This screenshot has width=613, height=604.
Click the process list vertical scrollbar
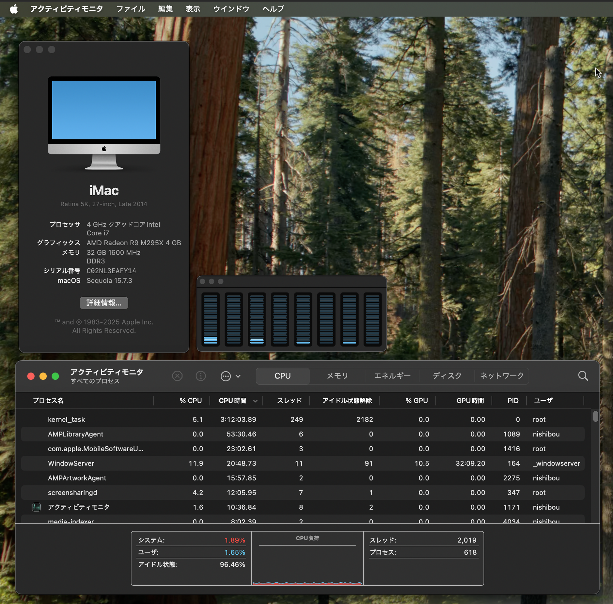pos(595,416)
